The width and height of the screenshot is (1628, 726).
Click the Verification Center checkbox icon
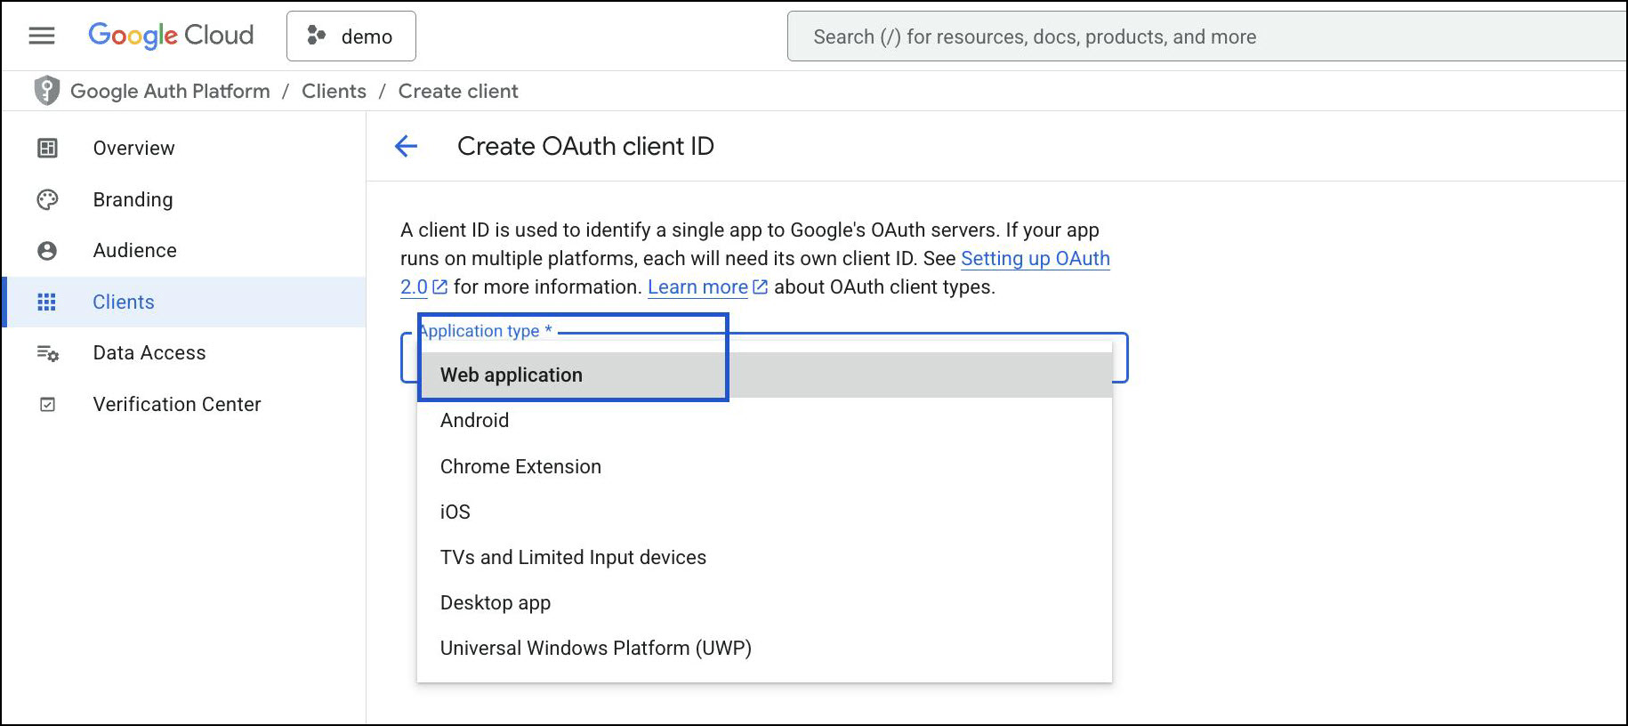[47, 405]
